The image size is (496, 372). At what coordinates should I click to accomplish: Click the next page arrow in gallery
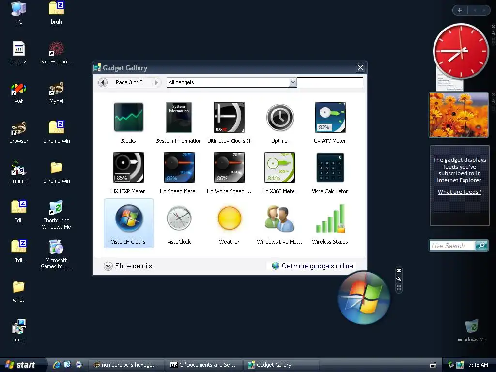click(156, 82)
